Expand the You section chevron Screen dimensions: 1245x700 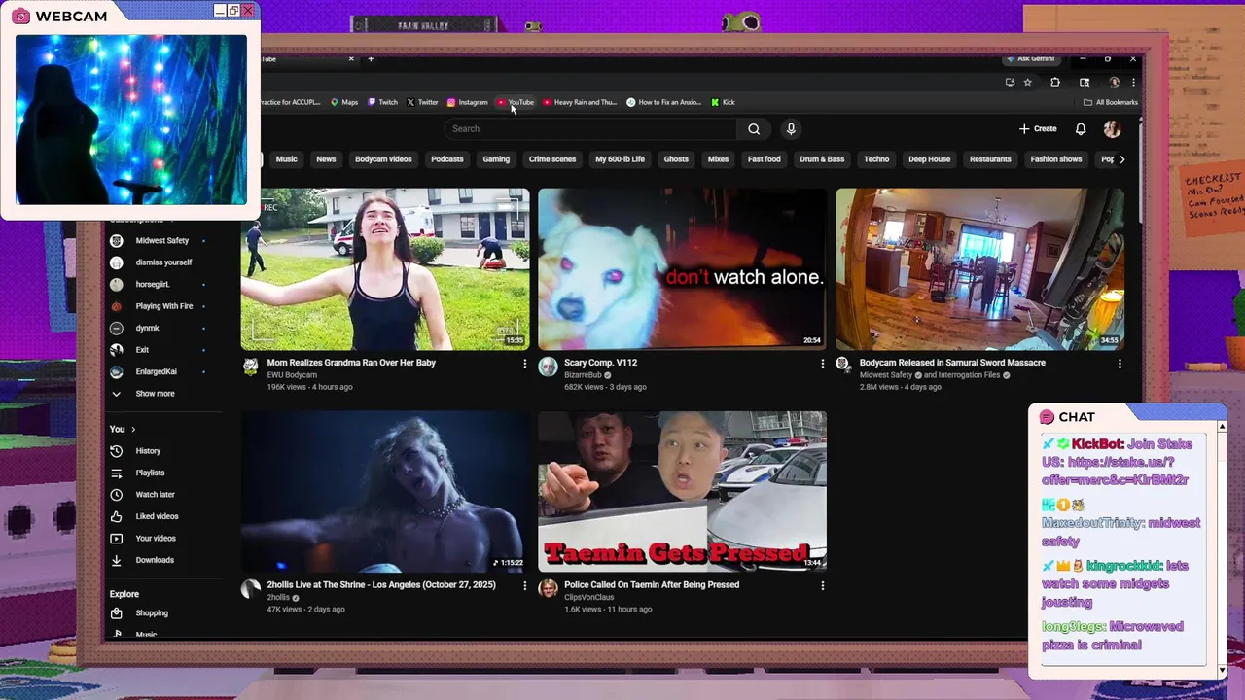(x=133, y=429)
